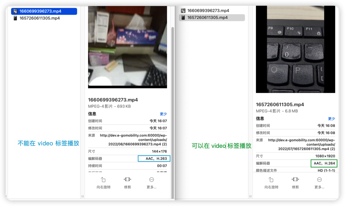Open the More icon in right window preview

[319, 180]
